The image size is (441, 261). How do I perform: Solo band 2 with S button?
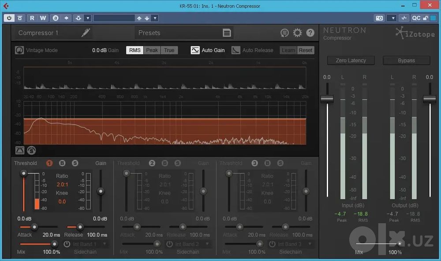pyautogui.click(x=177, y=163)
